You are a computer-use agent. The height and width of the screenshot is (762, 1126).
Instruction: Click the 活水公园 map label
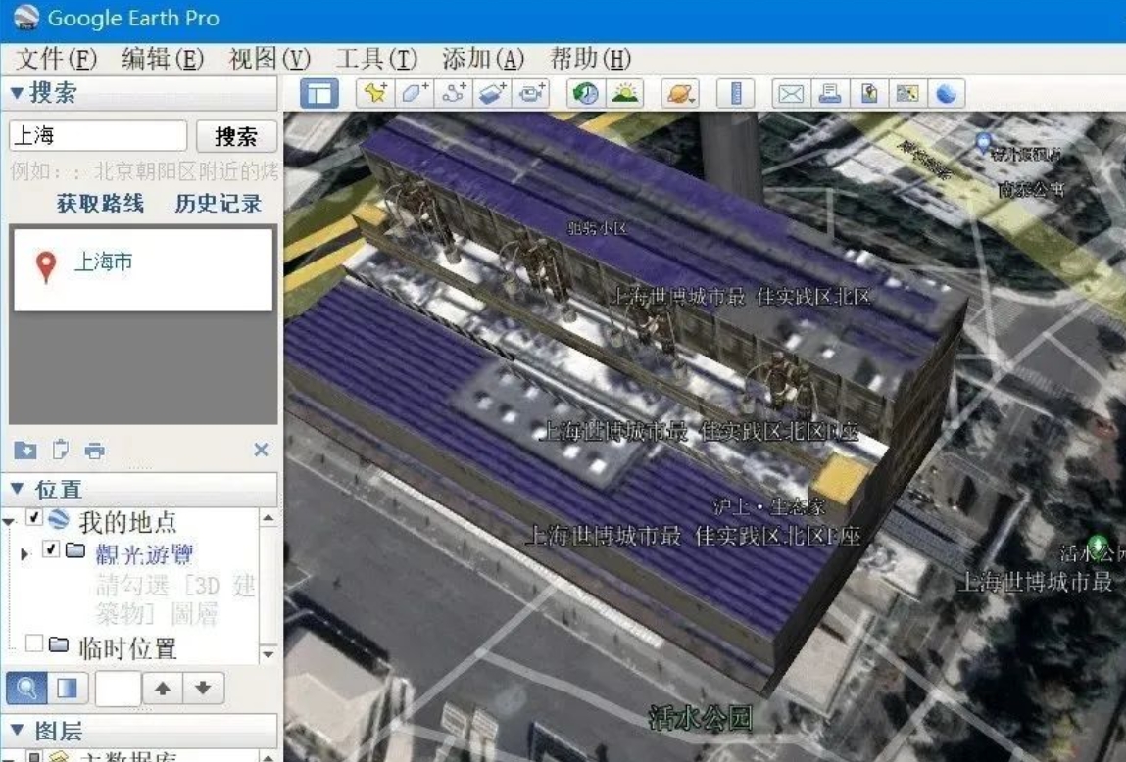(x=700, y=717)
